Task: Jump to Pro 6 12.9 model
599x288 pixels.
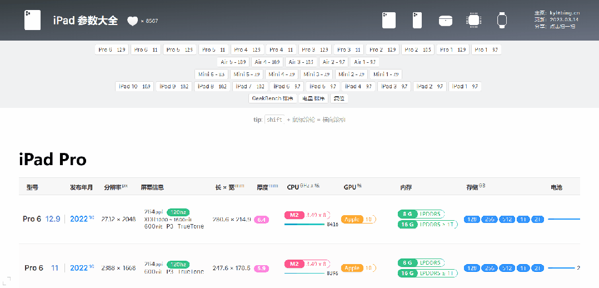Action: (x=112, y=49)
